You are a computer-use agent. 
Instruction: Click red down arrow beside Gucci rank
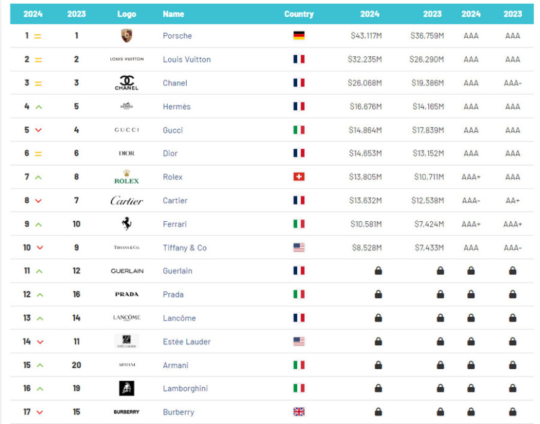[x=38, y=130]
